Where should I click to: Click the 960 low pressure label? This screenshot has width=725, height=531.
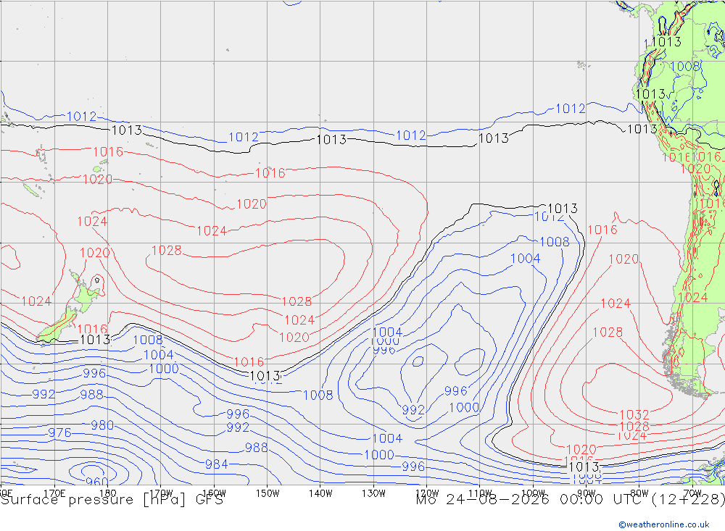click(x=96, y=482)
